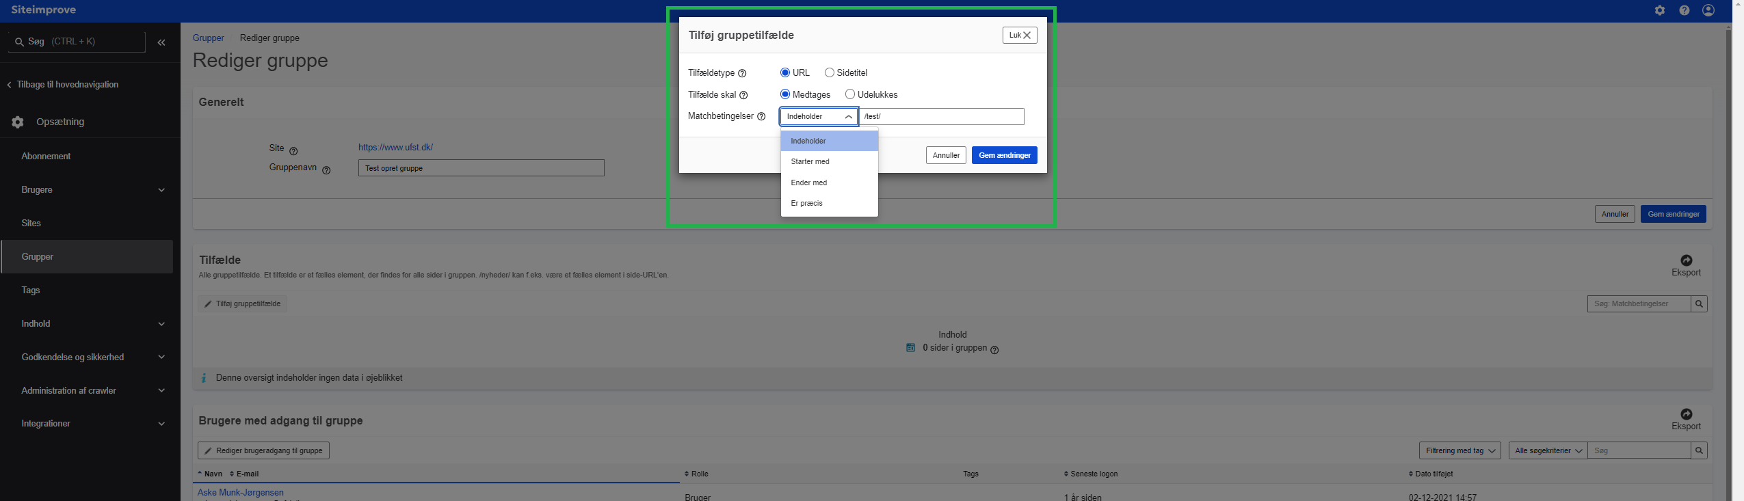Click help icon next to Tilfældetype

click(x=742, y=73)
